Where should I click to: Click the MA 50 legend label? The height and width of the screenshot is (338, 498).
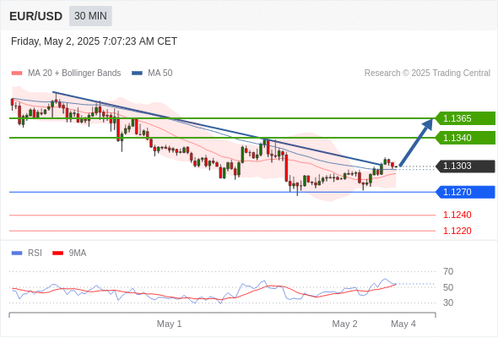160,74
